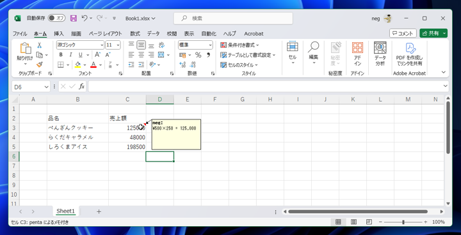Toggle Middle Align vertical alignment
Image resolution: width=461 pixels, height=235 pixels.
pyautogui.click(x=142, y=45)
